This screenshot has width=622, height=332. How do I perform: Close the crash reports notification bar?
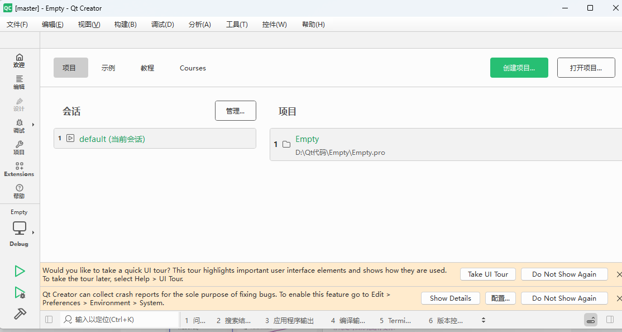[x=619, y=298]
